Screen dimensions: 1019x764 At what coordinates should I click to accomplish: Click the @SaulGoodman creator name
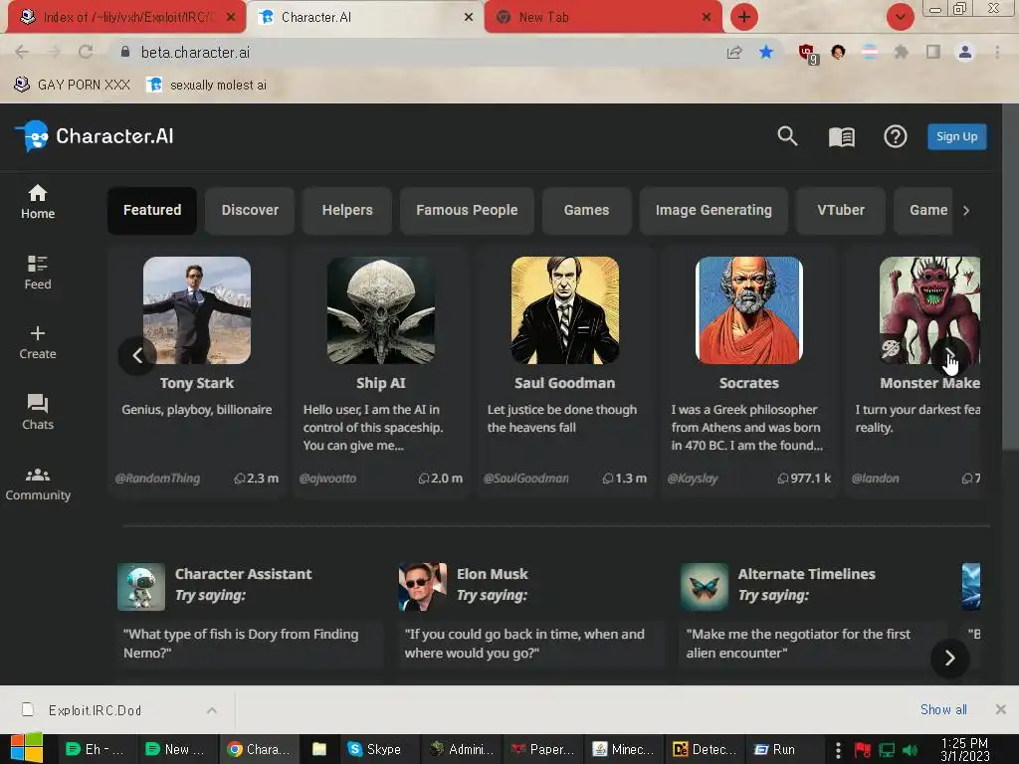coord(525,478)
